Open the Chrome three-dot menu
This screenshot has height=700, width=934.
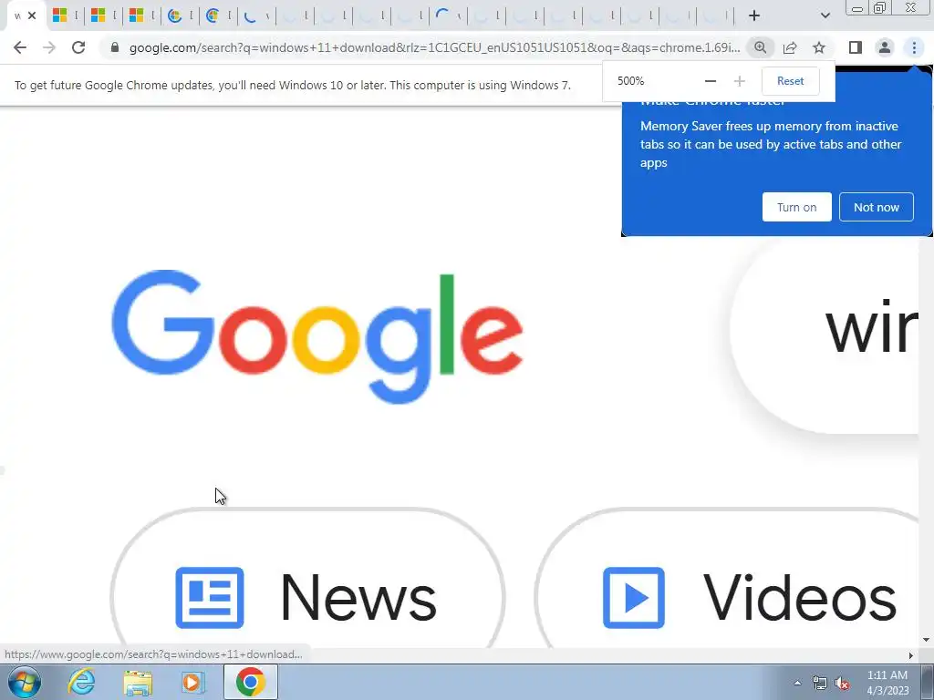click(x=914, y=47)
